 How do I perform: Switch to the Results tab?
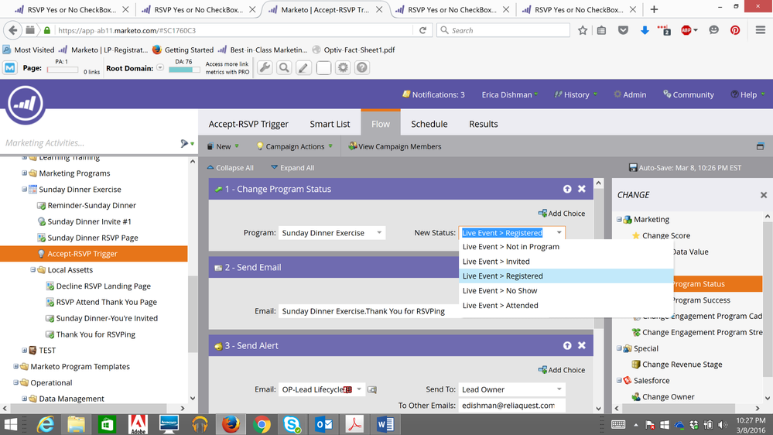pyautogui.click(x=483, y=125)
